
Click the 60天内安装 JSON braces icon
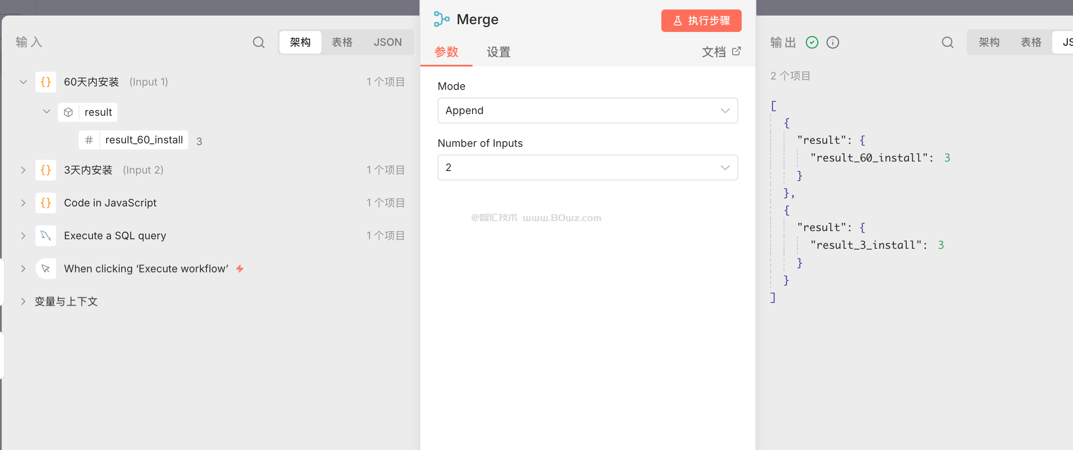(46, 82)
